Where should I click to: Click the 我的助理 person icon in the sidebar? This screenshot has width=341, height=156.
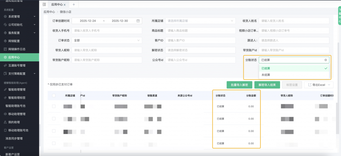tap(5, 122)
